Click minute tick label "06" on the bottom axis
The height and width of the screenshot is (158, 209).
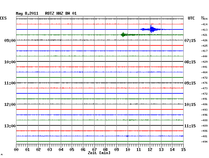click(83, 150)
